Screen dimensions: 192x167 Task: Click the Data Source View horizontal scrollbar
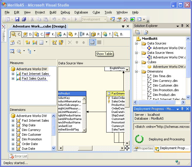[91, 148]
